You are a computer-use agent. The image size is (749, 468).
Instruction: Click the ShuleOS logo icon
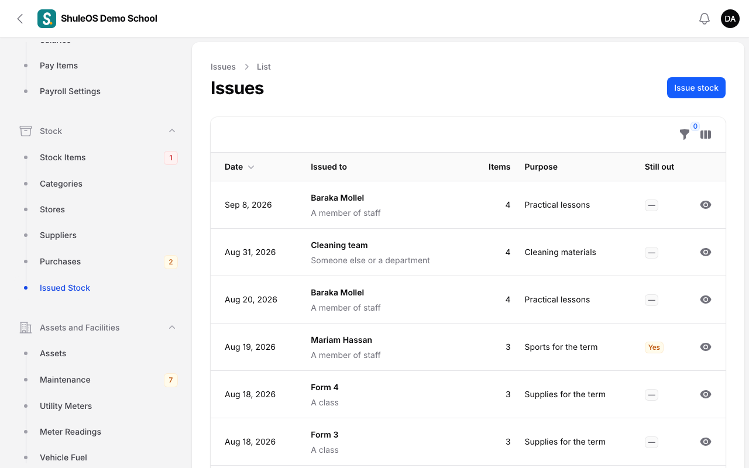[47, 19]
